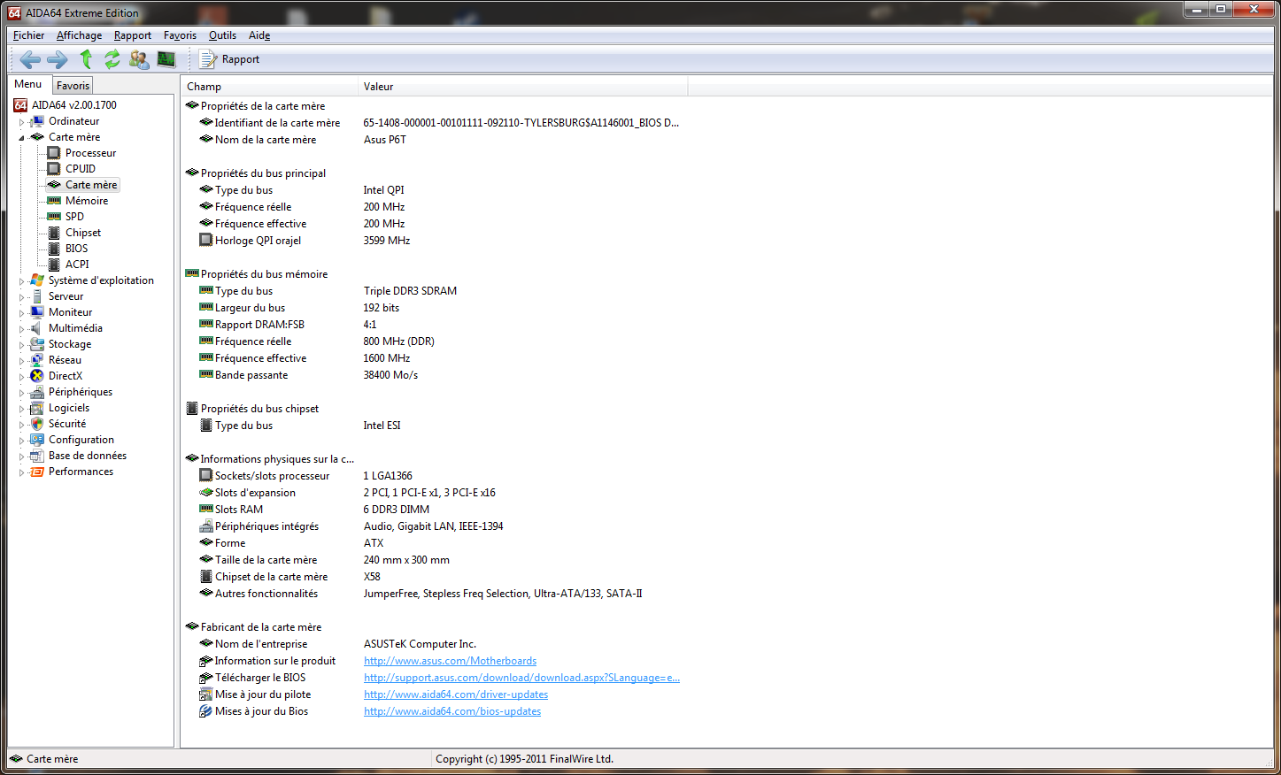The width and height of the screenshot is (1281, 775).
Task: Select BIOS icon in tree
Action: click(54, 249)
